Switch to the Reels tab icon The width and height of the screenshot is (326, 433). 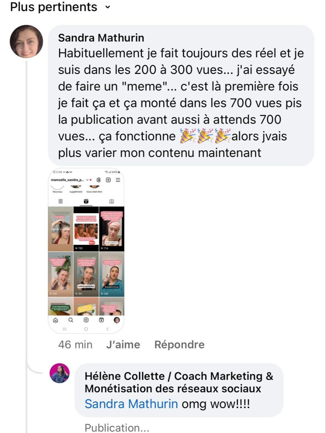pos(86,201)
